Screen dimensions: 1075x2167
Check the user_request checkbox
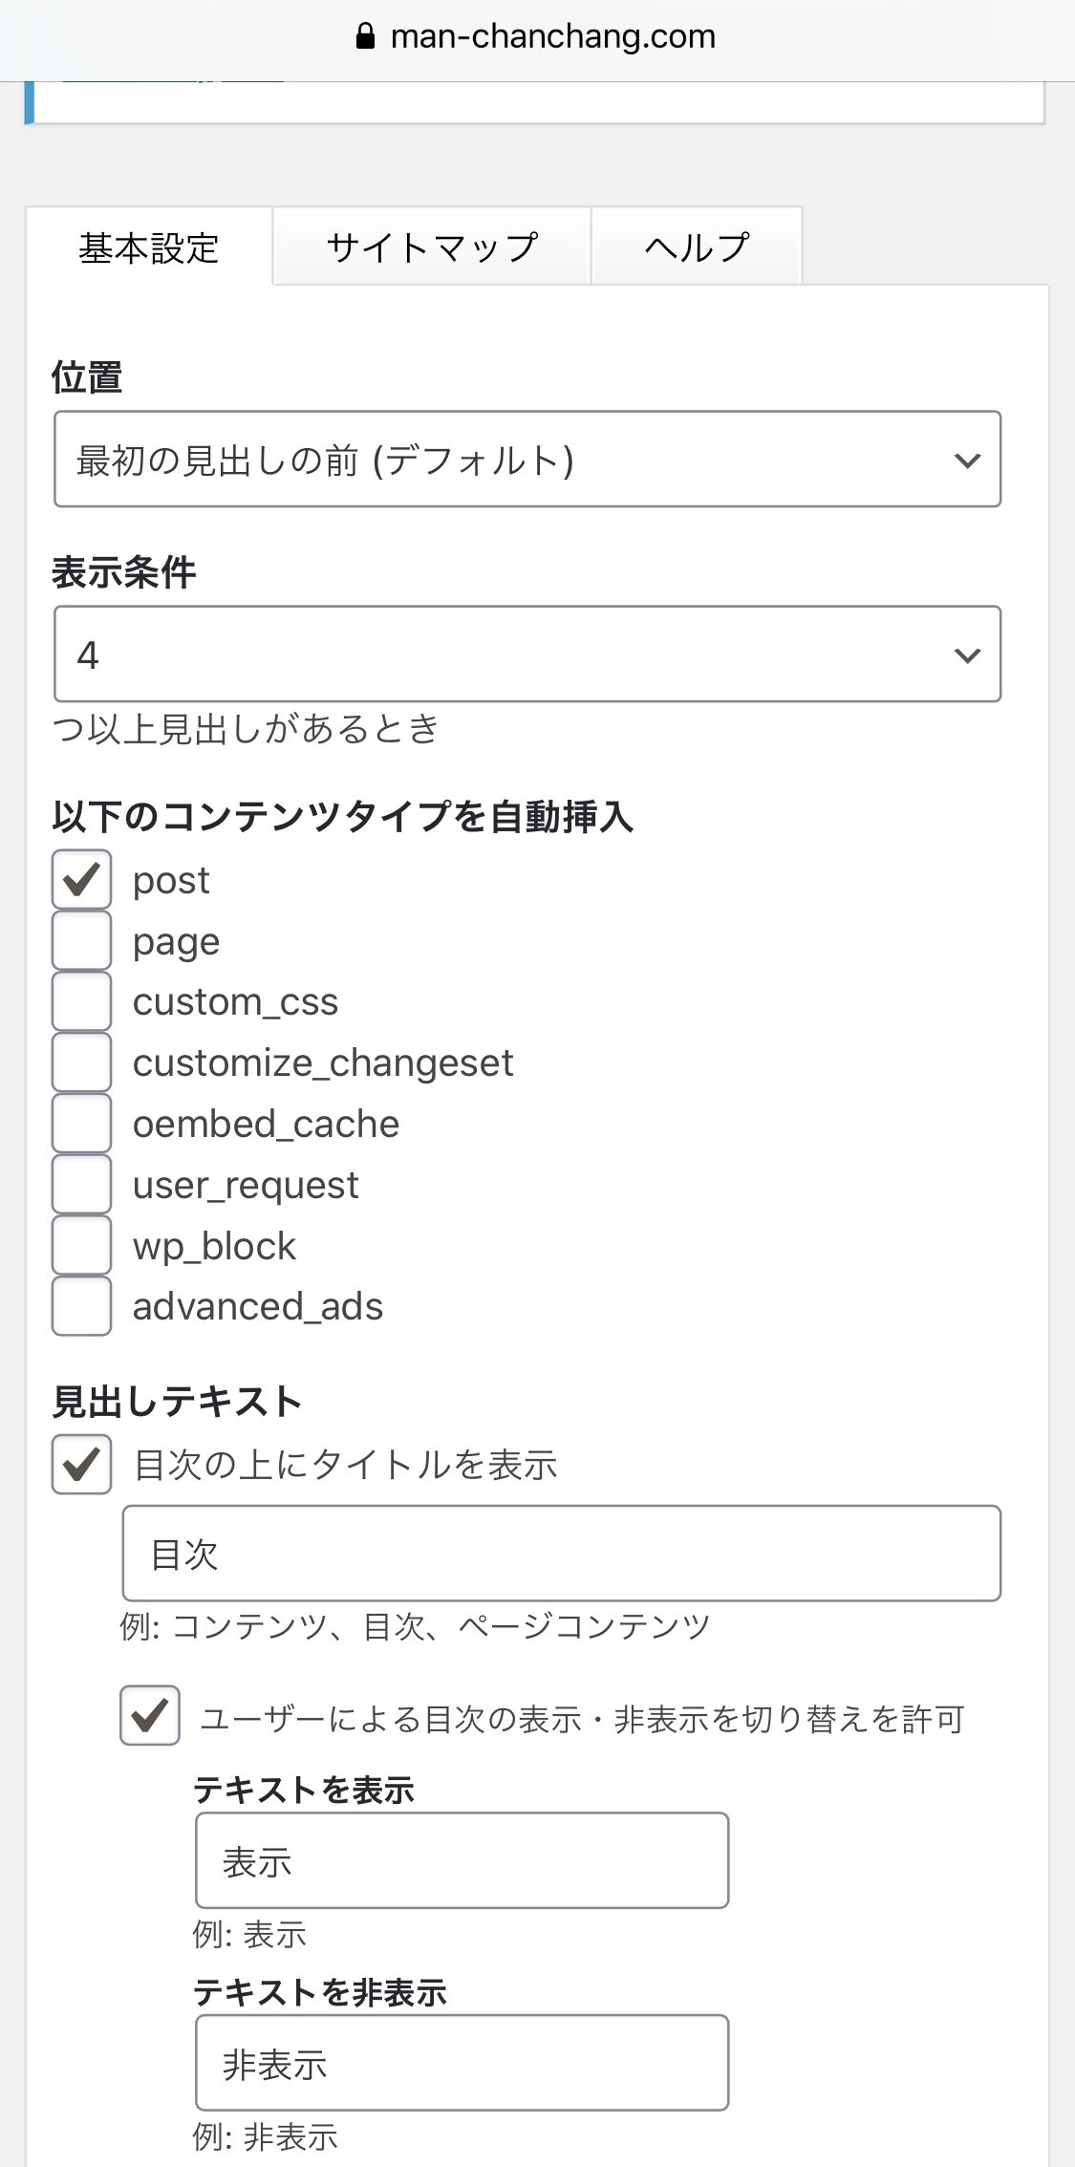coord(82,1185)
